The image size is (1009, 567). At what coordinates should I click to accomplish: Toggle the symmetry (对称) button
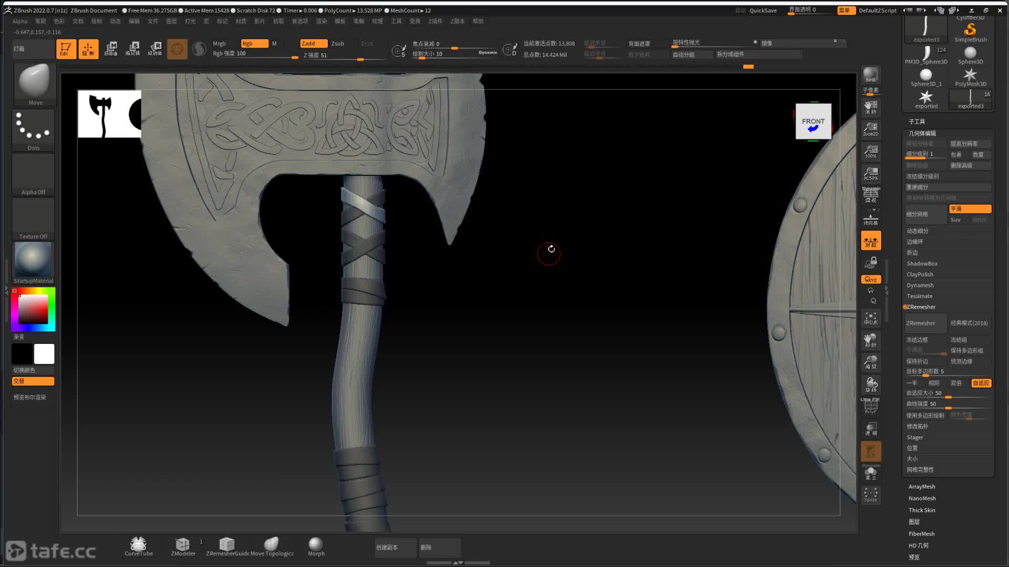[x=871, y=240]
